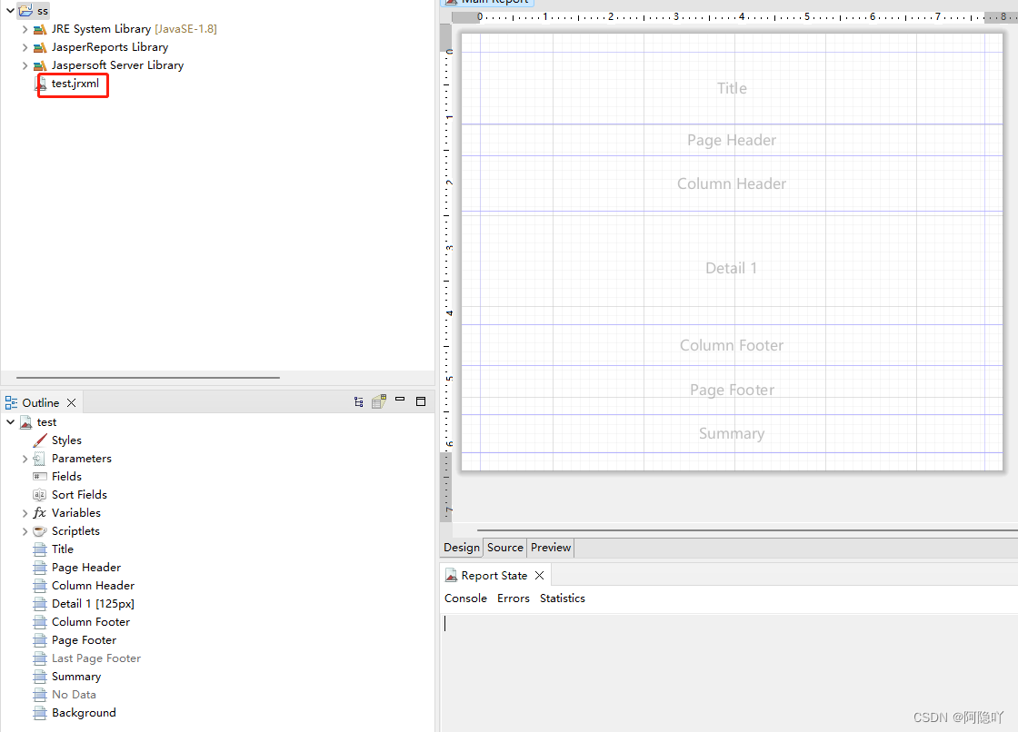Click the Sort Fields icon

pos(40,495)
